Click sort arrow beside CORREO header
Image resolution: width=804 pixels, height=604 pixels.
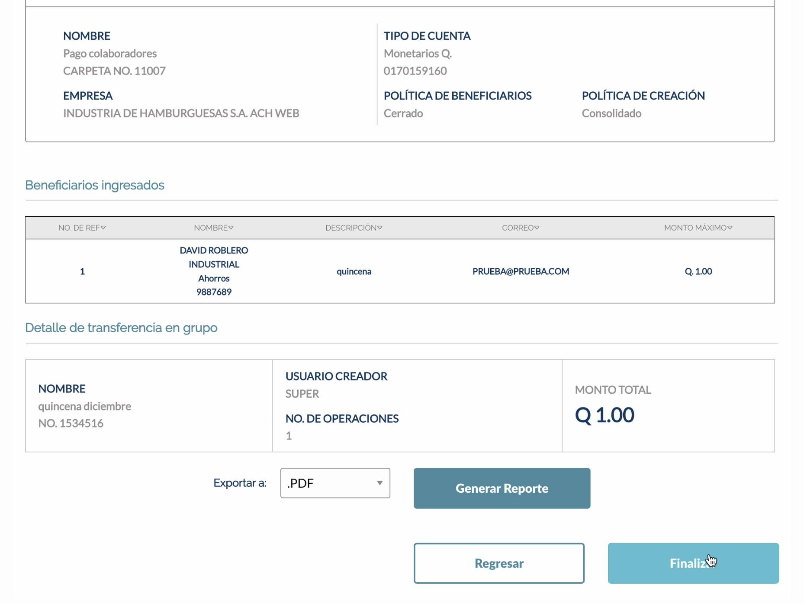tap(537, 228)
